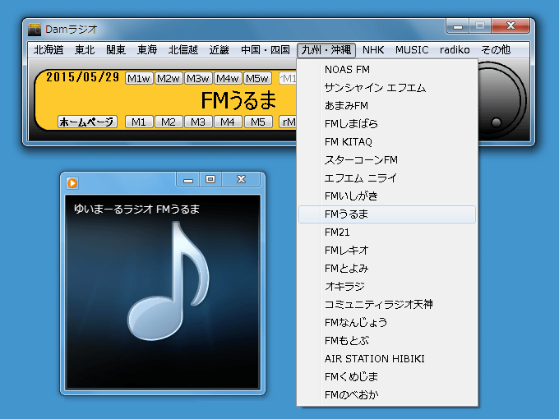Screen dimensions: 559x419
Task: Select あまみFM station
Action: 387,106
